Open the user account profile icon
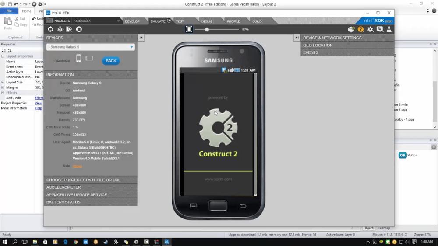This screenshot has width=438, height=246. pos(389,29)
